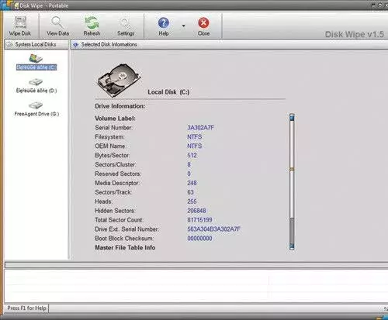
Task: Click the Master File Table Info heading
Action: tap(125, 248)
